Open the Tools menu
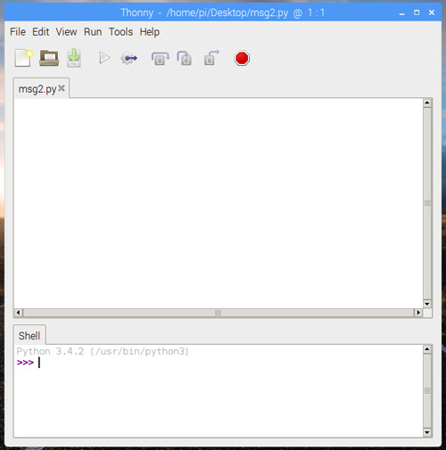The width and height of the screenshot is (446, 450). click(x=120, y=32)
